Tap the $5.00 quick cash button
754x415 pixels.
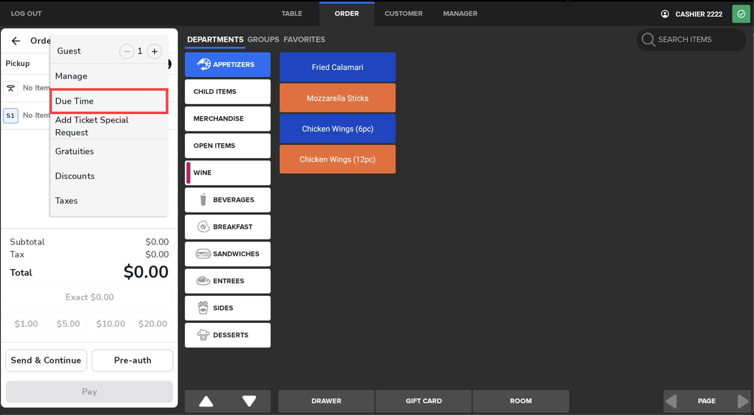[68, 324]
